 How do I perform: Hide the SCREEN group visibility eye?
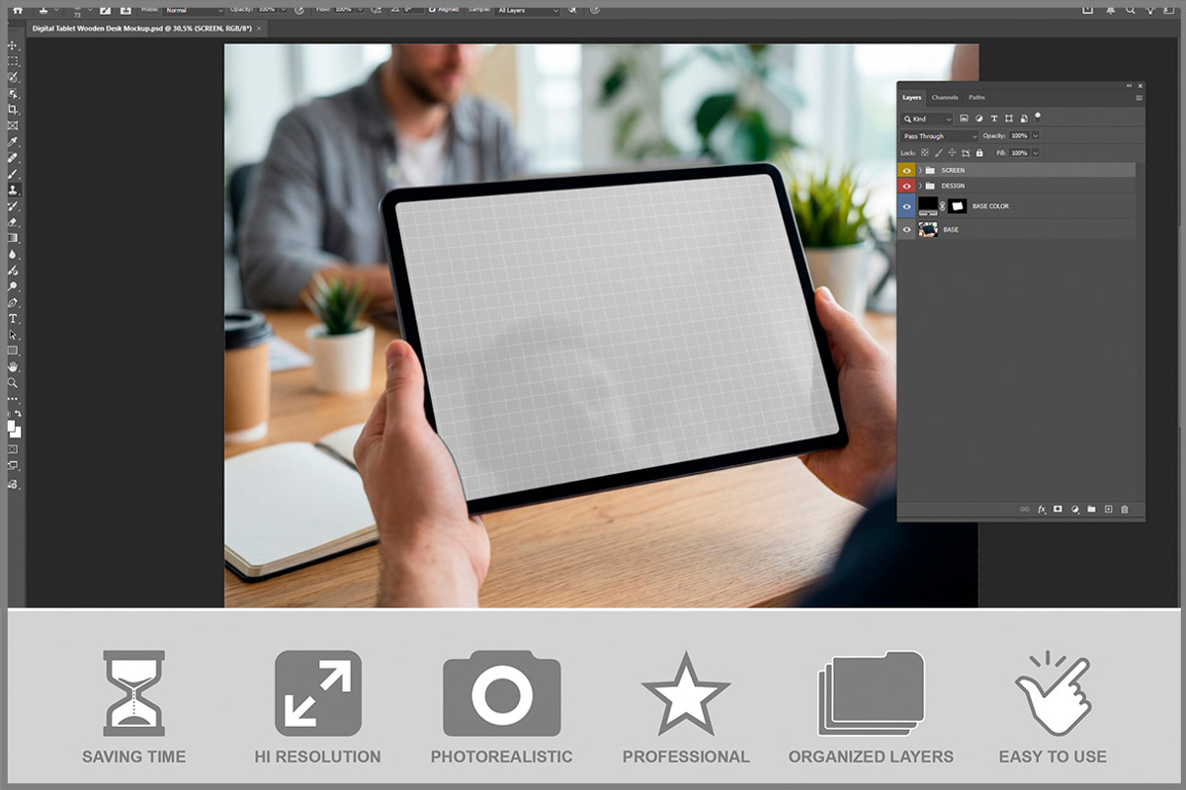906,171
